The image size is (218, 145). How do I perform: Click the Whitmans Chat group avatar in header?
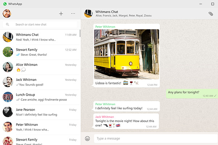click(88, 14)
